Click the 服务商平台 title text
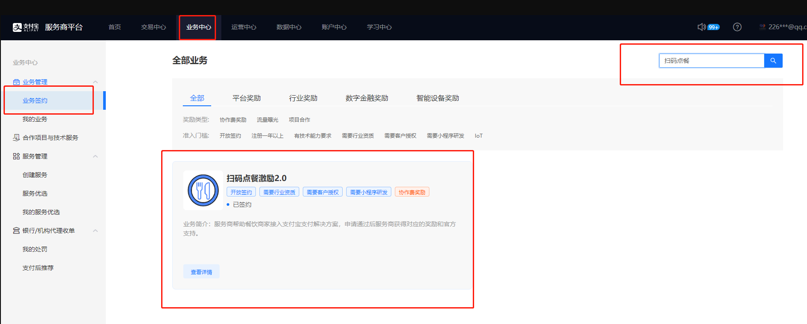 64,27
